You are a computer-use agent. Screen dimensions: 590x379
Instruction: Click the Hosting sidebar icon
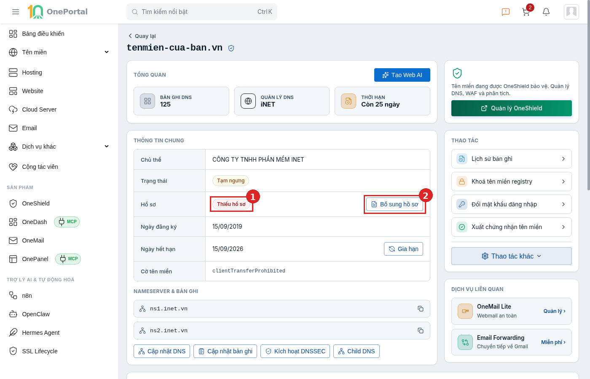pyautogui.click(x=13, y=72)
